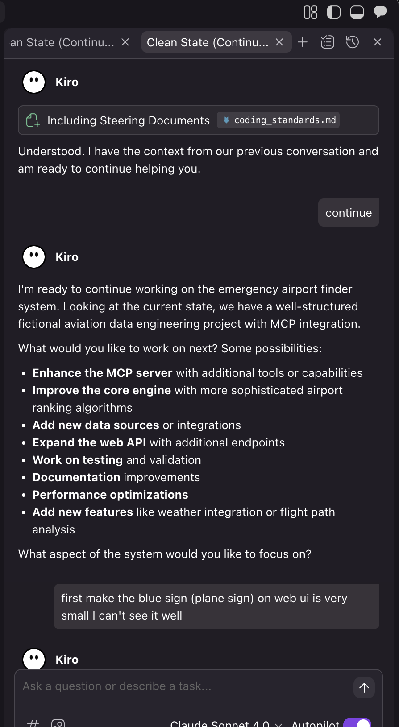Click the purple Autopilot toggle slider
This screenshot has height=727, width=399.
click(x=357, y=722)
